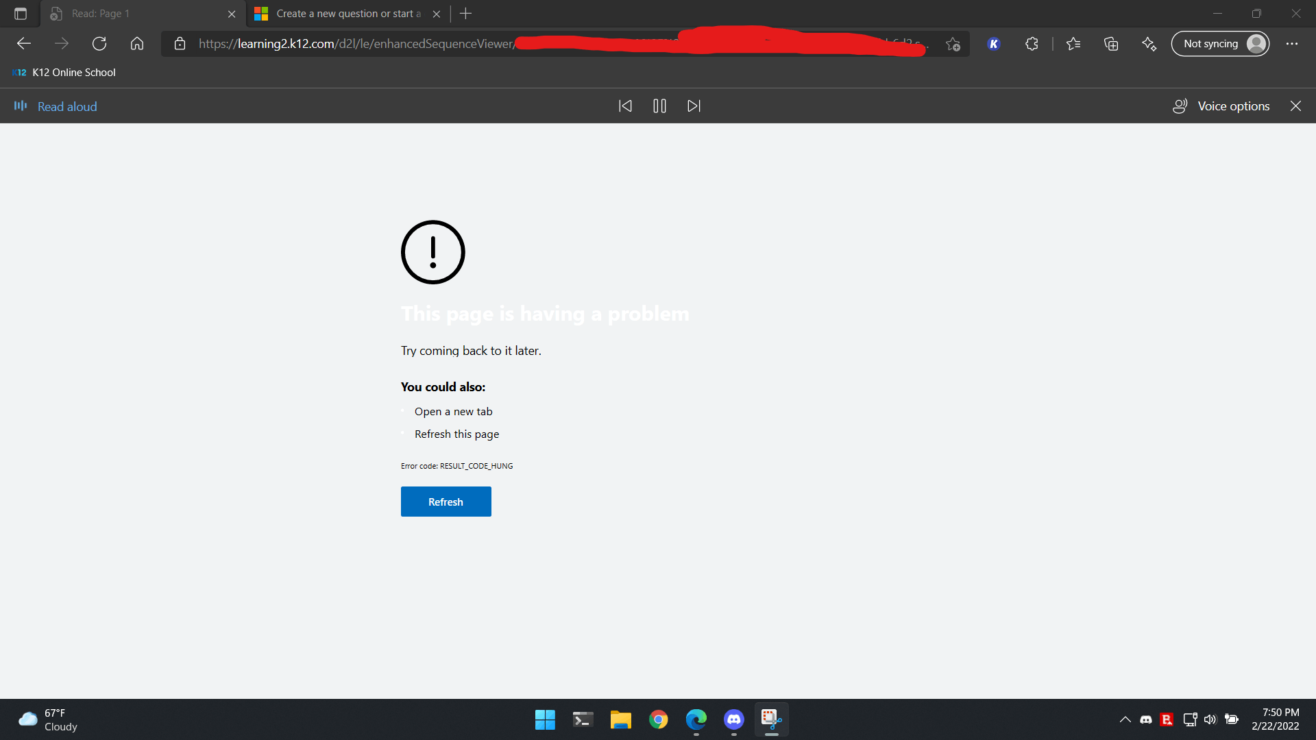Open Settings and more menu
The width and height of the screenshot is (1316, 740).
1292,44
